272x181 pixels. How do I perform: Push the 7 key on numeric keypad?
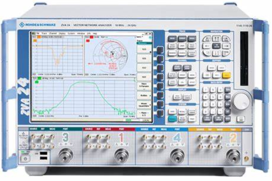click(x=206, y=90)
